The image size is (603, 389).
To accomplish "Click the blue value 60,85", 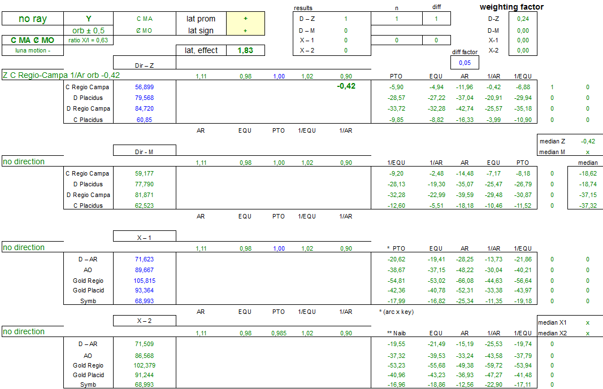I will click(x=144, y=120).
